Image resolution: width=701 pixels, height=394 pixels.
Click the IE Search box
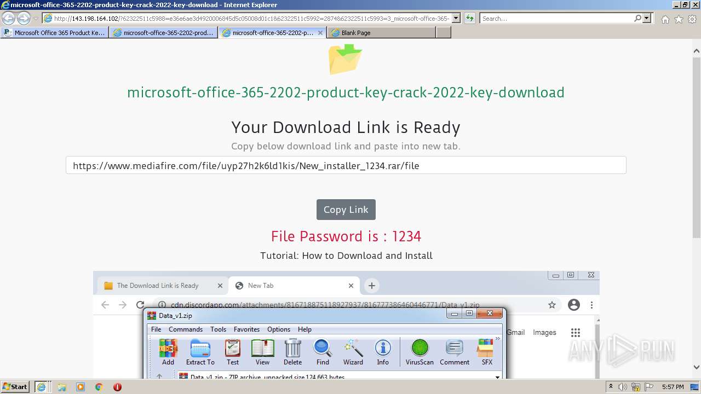(x=557, y=18)
